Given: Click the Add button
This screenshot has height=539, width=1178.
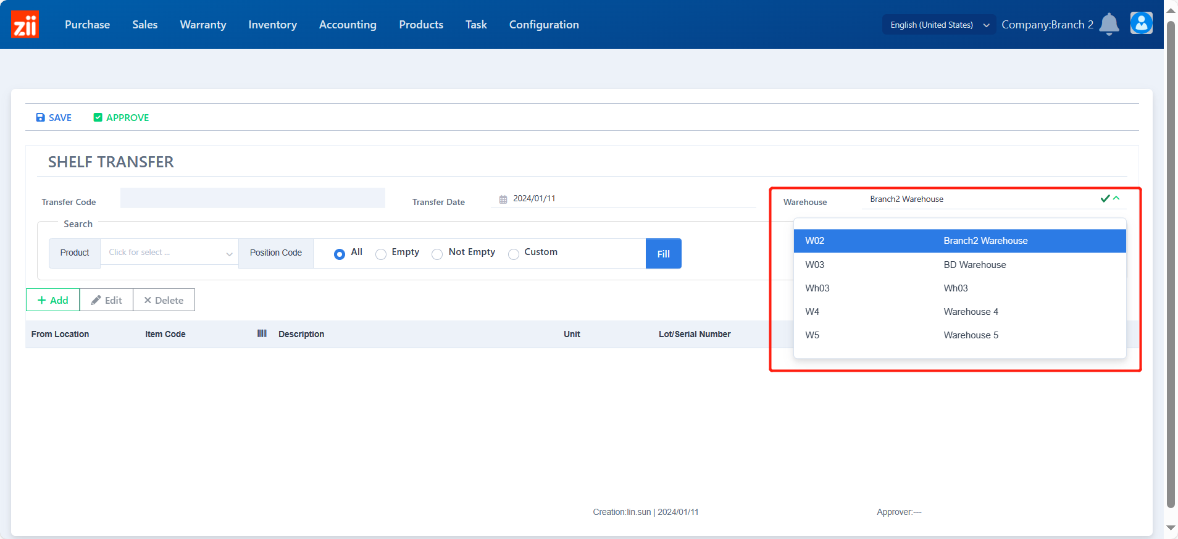Looking at the screenshot, I should [52, 300].
